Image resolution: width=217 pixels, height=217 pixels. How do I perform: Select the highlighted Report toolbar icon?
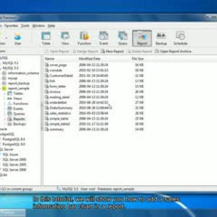[142, 38]
